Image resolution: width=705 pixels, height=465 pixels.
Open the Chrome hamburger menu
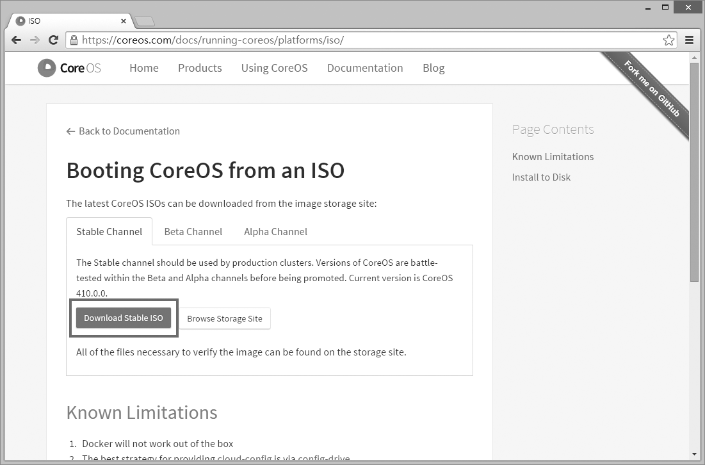pos(690,40)
